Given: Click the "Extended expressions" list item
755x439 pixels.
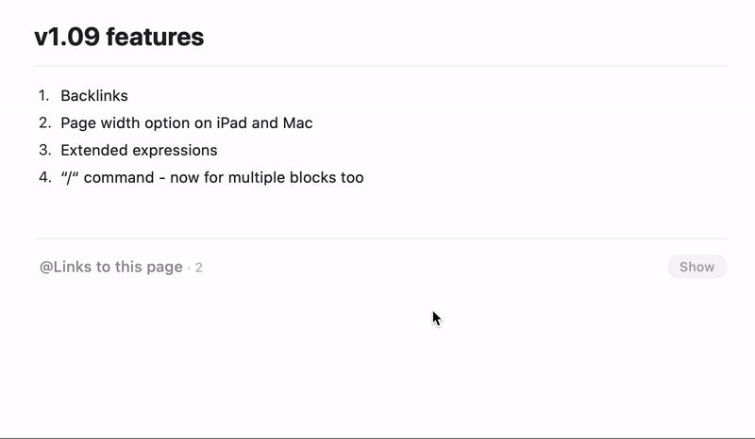Looking at the screenshot, I should coord(139,150).
